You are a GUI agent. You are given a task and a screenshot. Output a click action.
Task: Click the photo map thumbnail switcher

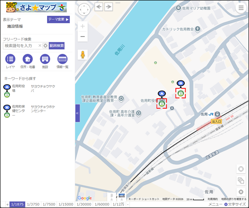122,197
